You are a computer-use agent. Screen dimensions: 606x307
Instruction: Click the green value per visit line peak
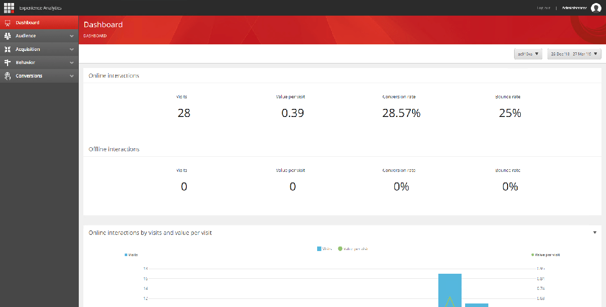click(450, 297)
